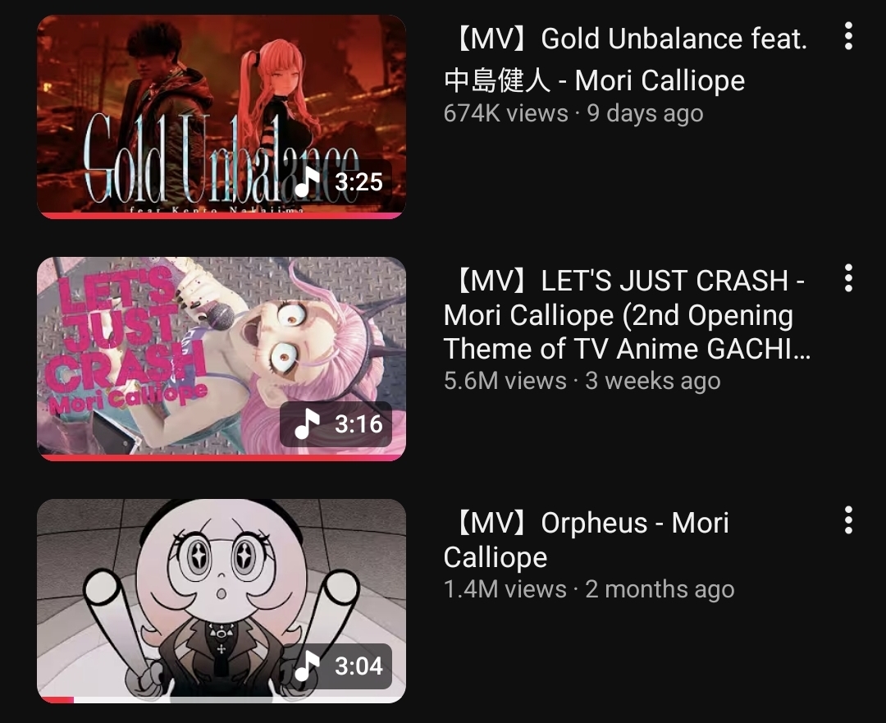This screenshot has width=886, height=723.
Task: Click the Gold Unbalance red progress bar
Action: [221, 215]
